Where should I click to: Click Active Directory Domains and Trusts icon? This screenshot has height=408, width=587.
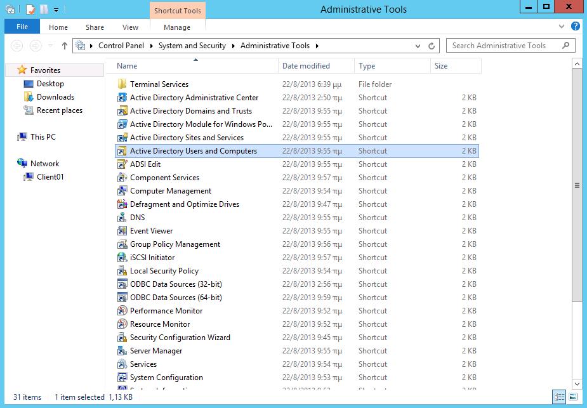pos(122,111)
